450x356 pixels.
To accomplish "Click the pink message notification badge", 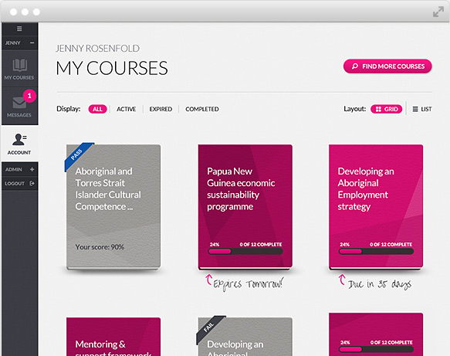I will pyautogui.click(x=29, y=96).
